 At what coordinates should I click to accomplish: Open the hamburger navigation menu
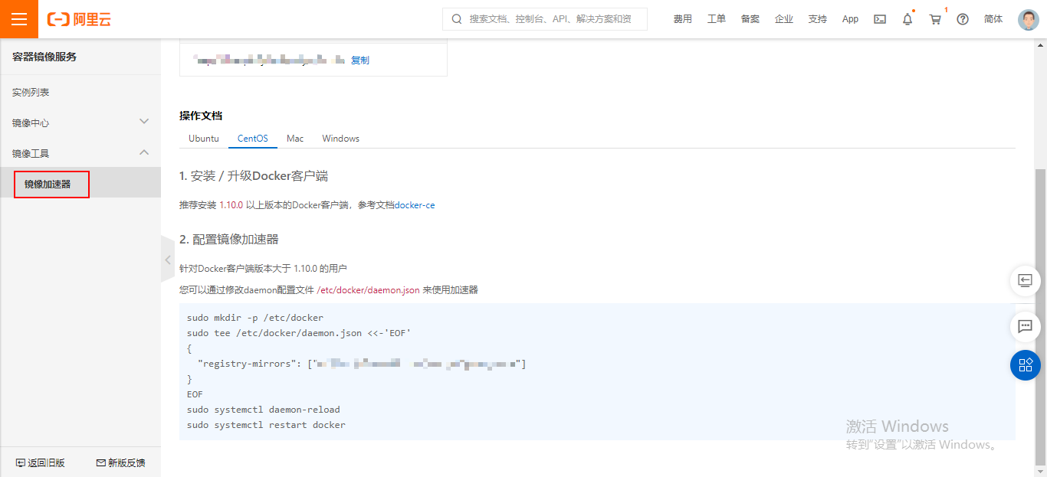19,19
